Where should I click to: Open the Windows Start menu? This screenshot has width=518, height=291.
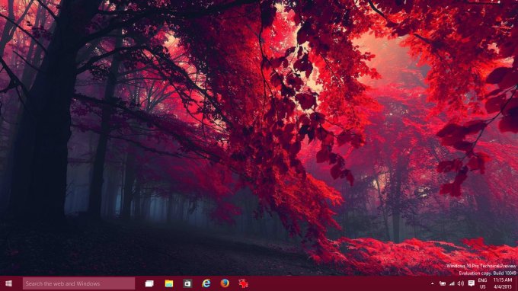[8, 283]
